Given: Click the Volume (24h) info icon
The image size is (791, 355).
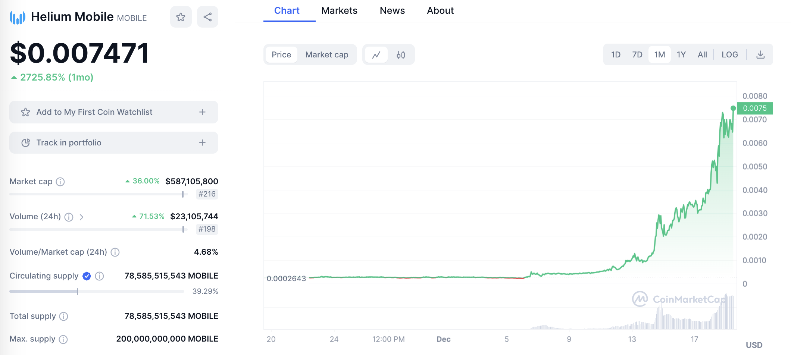Looking at the screenshot, I should click(69, 217).
